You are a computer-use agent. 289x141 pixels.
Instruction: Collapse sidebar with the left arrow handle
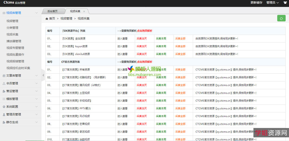pos(43,75)
